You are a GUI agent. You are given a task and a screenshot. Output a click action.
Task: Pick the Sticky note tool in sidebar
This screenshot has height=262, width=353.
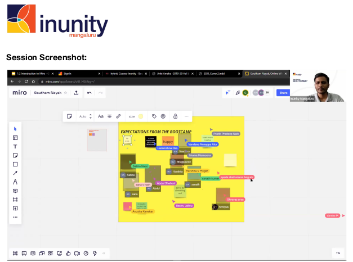pyautogui.click(x=15, y=155)
